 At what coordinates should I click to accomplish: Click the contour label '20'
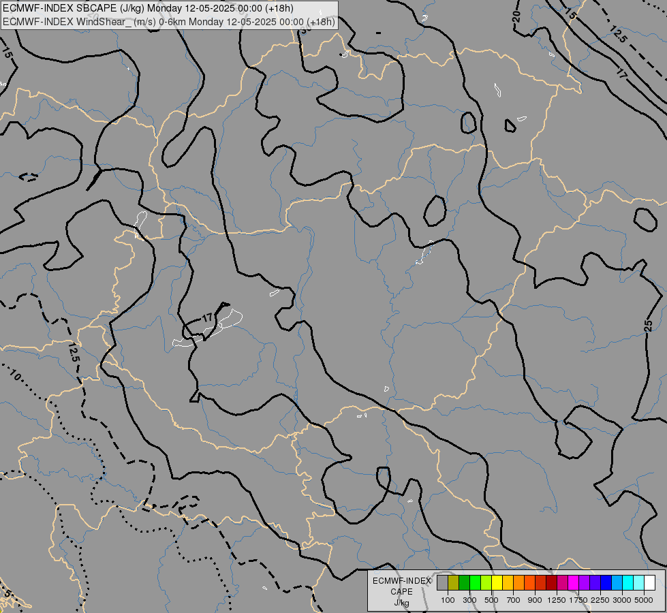click(516, 16)
